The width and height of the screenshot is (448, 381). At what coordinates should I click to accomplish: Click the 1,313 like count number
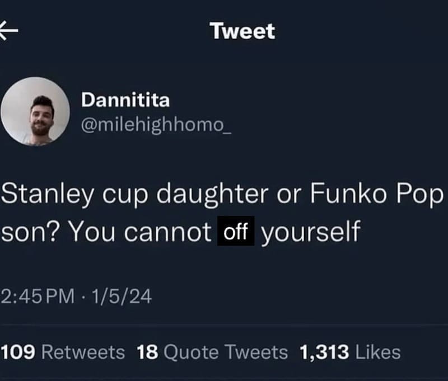pyautogui.click(x=324, y=352)
